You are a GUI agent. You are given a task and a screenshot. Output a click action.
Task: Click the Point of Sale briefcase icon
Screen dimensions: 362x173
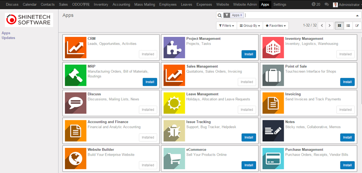(273, 75)
